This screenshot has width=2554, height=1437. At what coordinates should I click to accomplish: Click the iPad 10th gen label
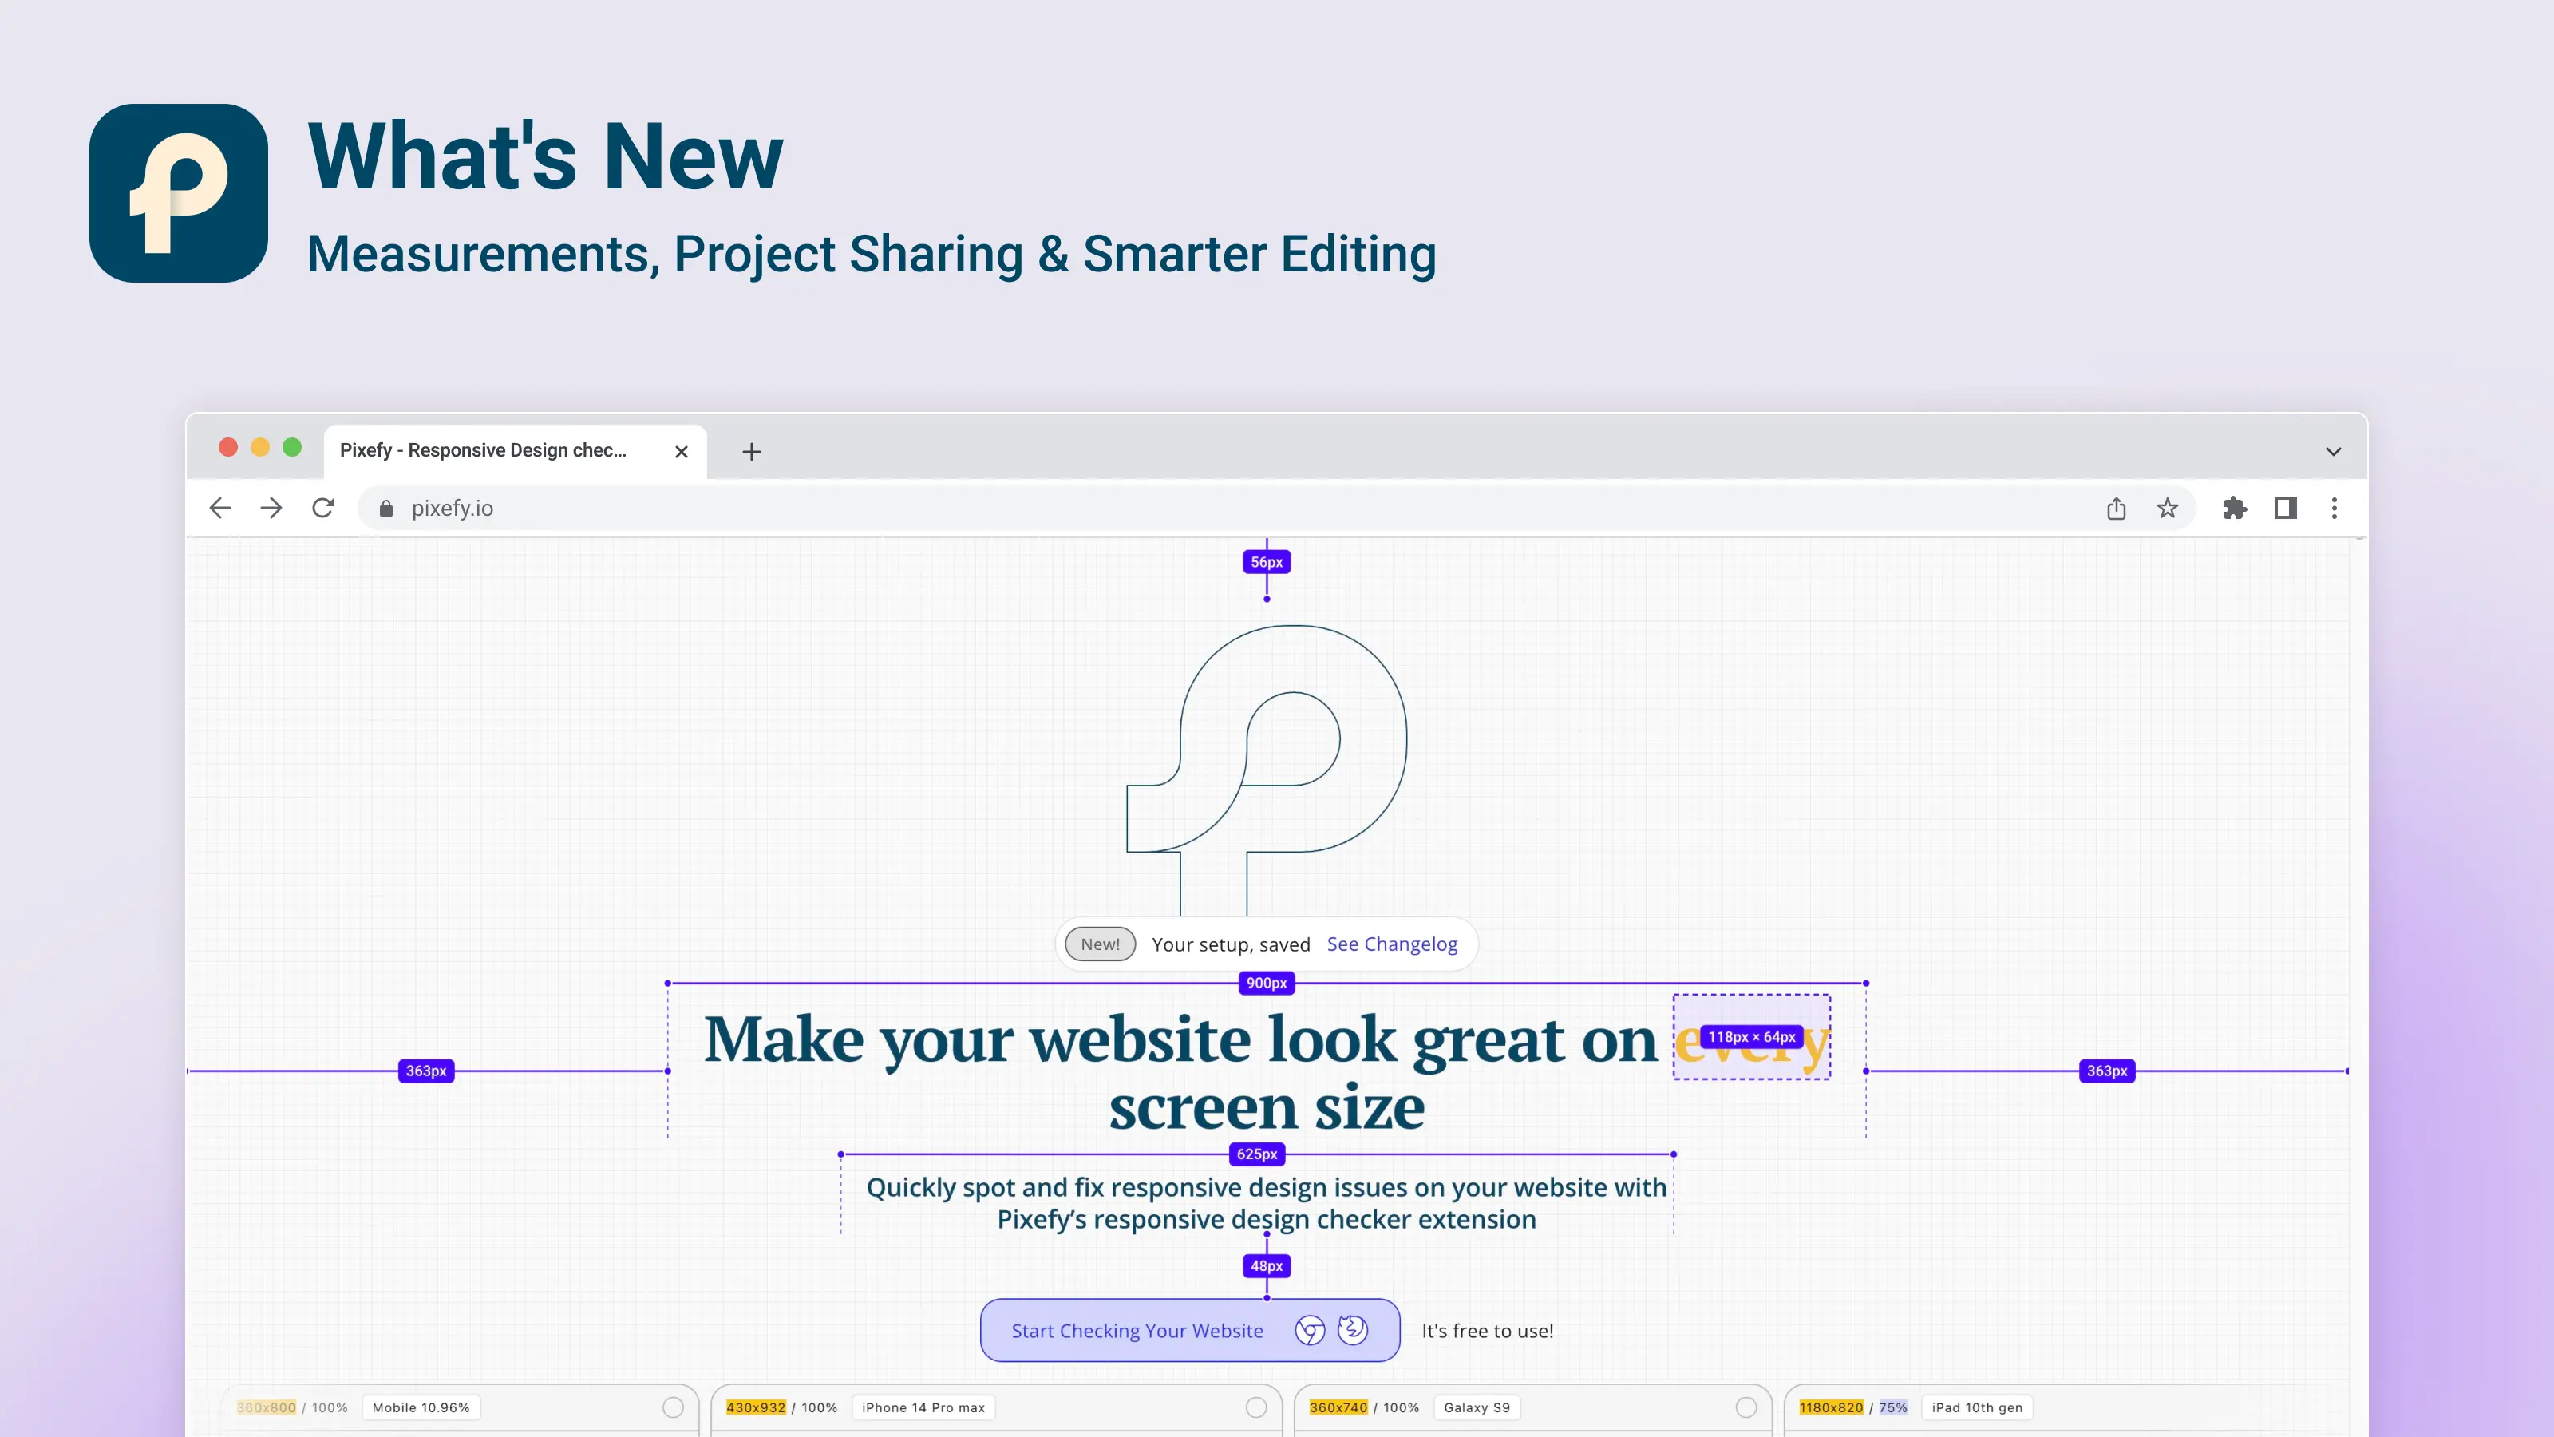[x=1977, y=1407]
